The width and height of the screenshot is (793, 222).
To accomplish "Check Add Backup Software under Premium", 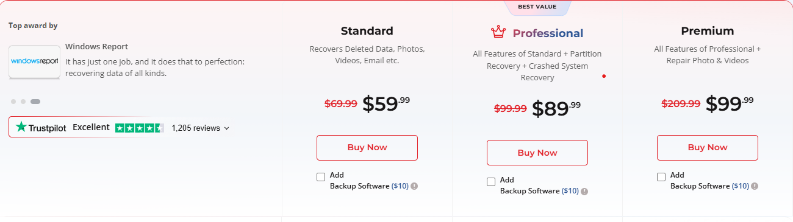I will [661, 177].
